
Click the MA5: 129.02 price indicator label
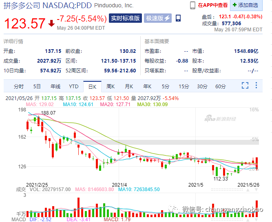40,104
